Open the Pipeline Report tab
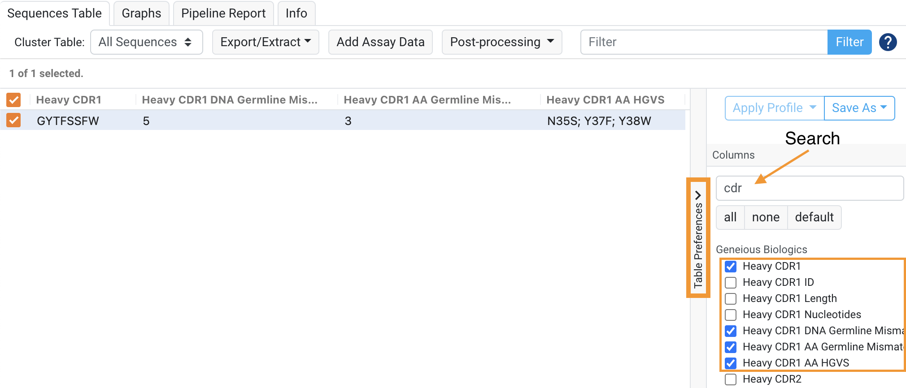This screenshot has width=906, height=388. click(223, 13)
